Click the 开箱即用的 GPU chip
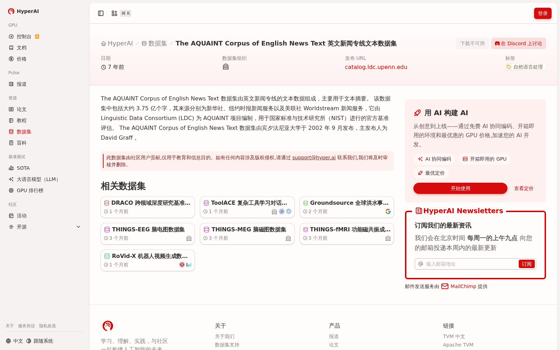 point(484,159)
